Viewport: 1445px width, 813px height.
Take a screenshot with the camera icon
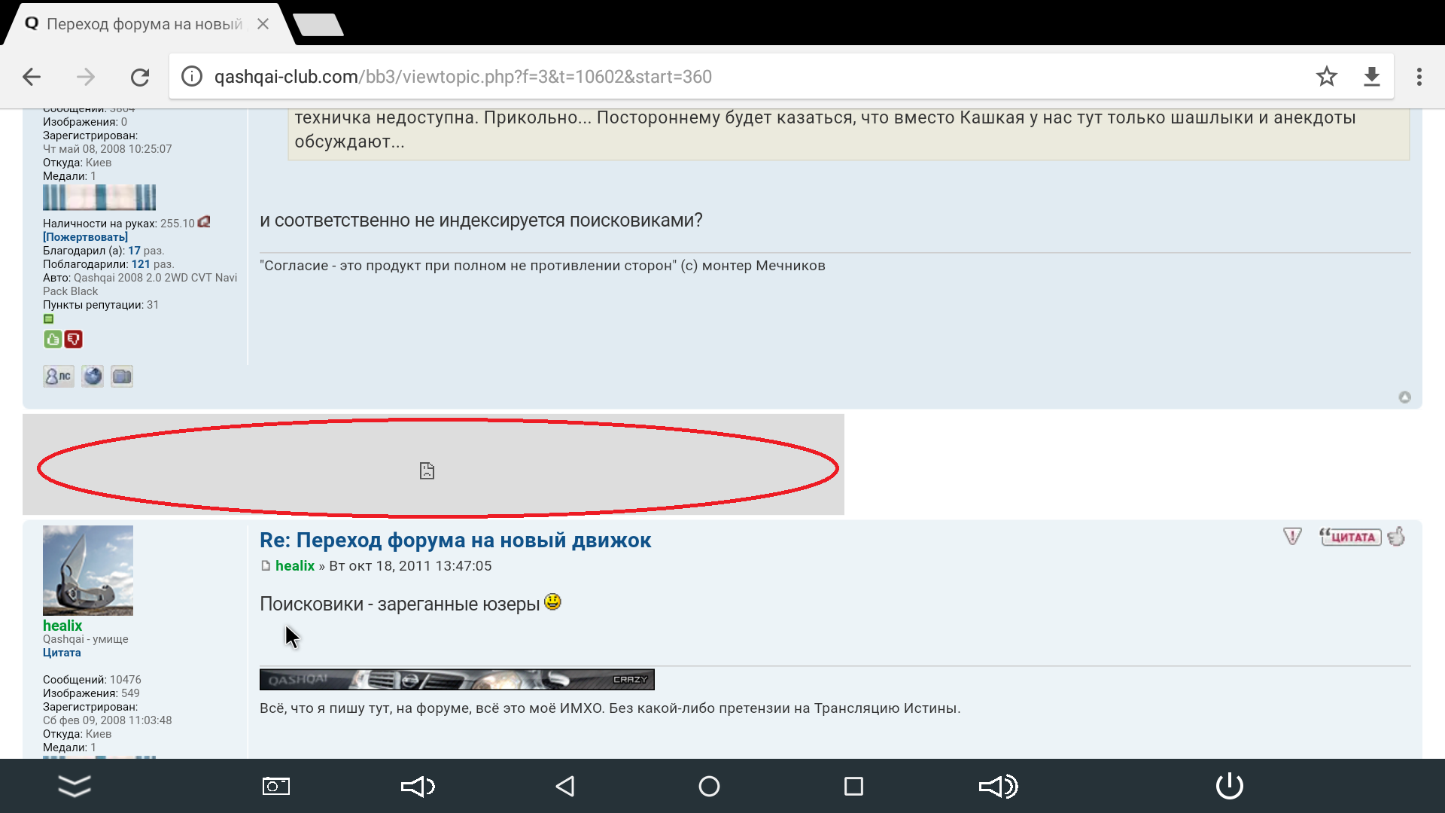click(276, 786)
